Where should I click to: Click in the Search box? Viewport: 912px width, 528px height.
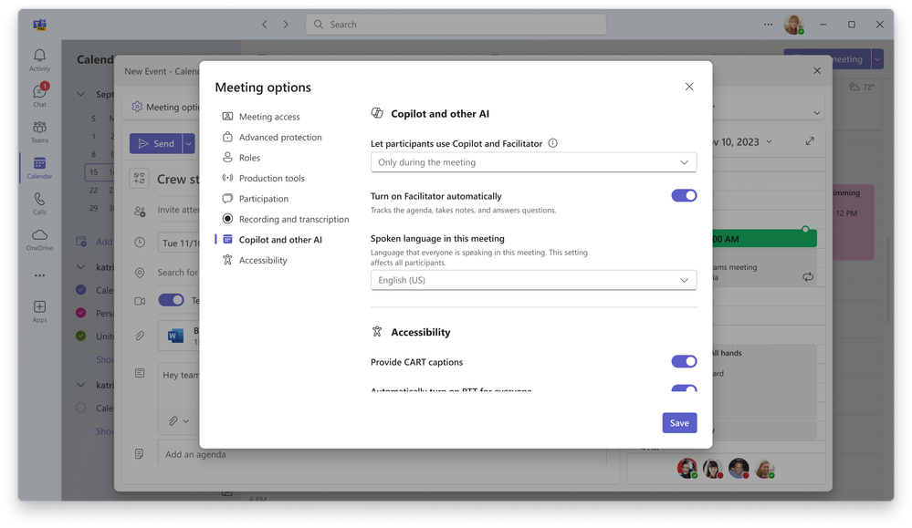tap(456, 25)
